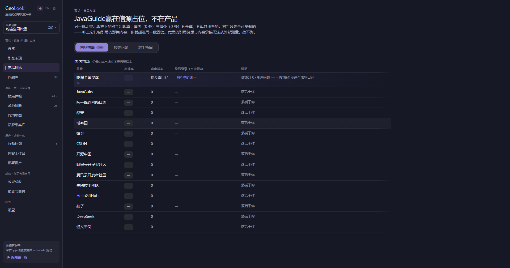Open 效果验收 in the sidebar

tap(31, 182)
